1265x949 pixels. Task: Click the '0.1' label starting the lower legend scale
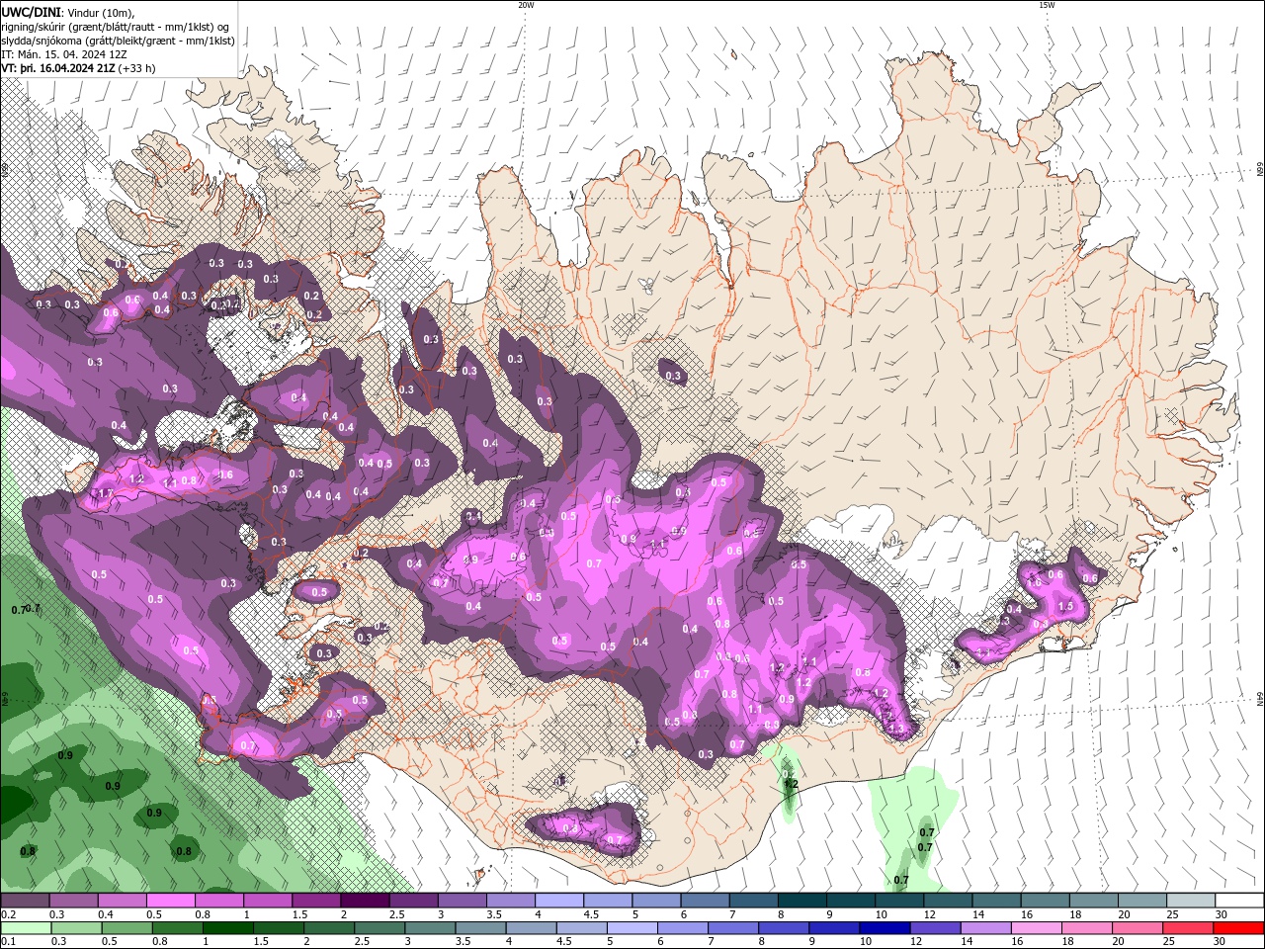[x=8, y=942]
